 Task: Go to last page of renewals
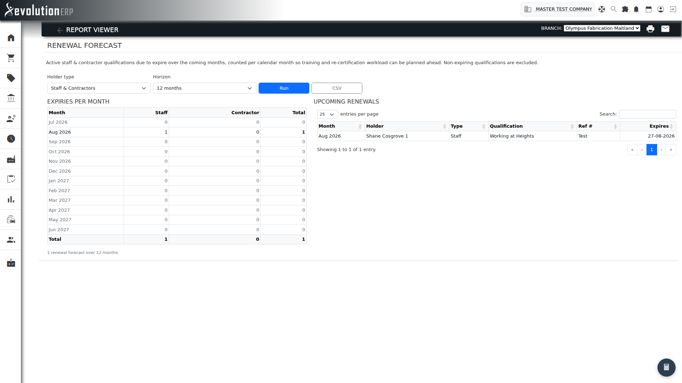pos(671,150)
